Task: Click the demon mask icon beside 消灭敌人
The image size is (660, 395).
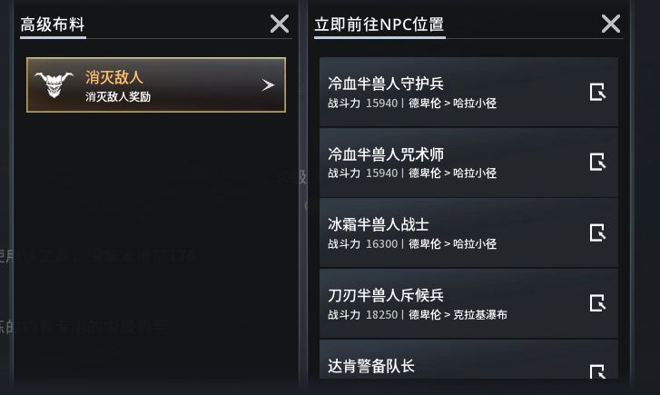Action: click(54, 84)
